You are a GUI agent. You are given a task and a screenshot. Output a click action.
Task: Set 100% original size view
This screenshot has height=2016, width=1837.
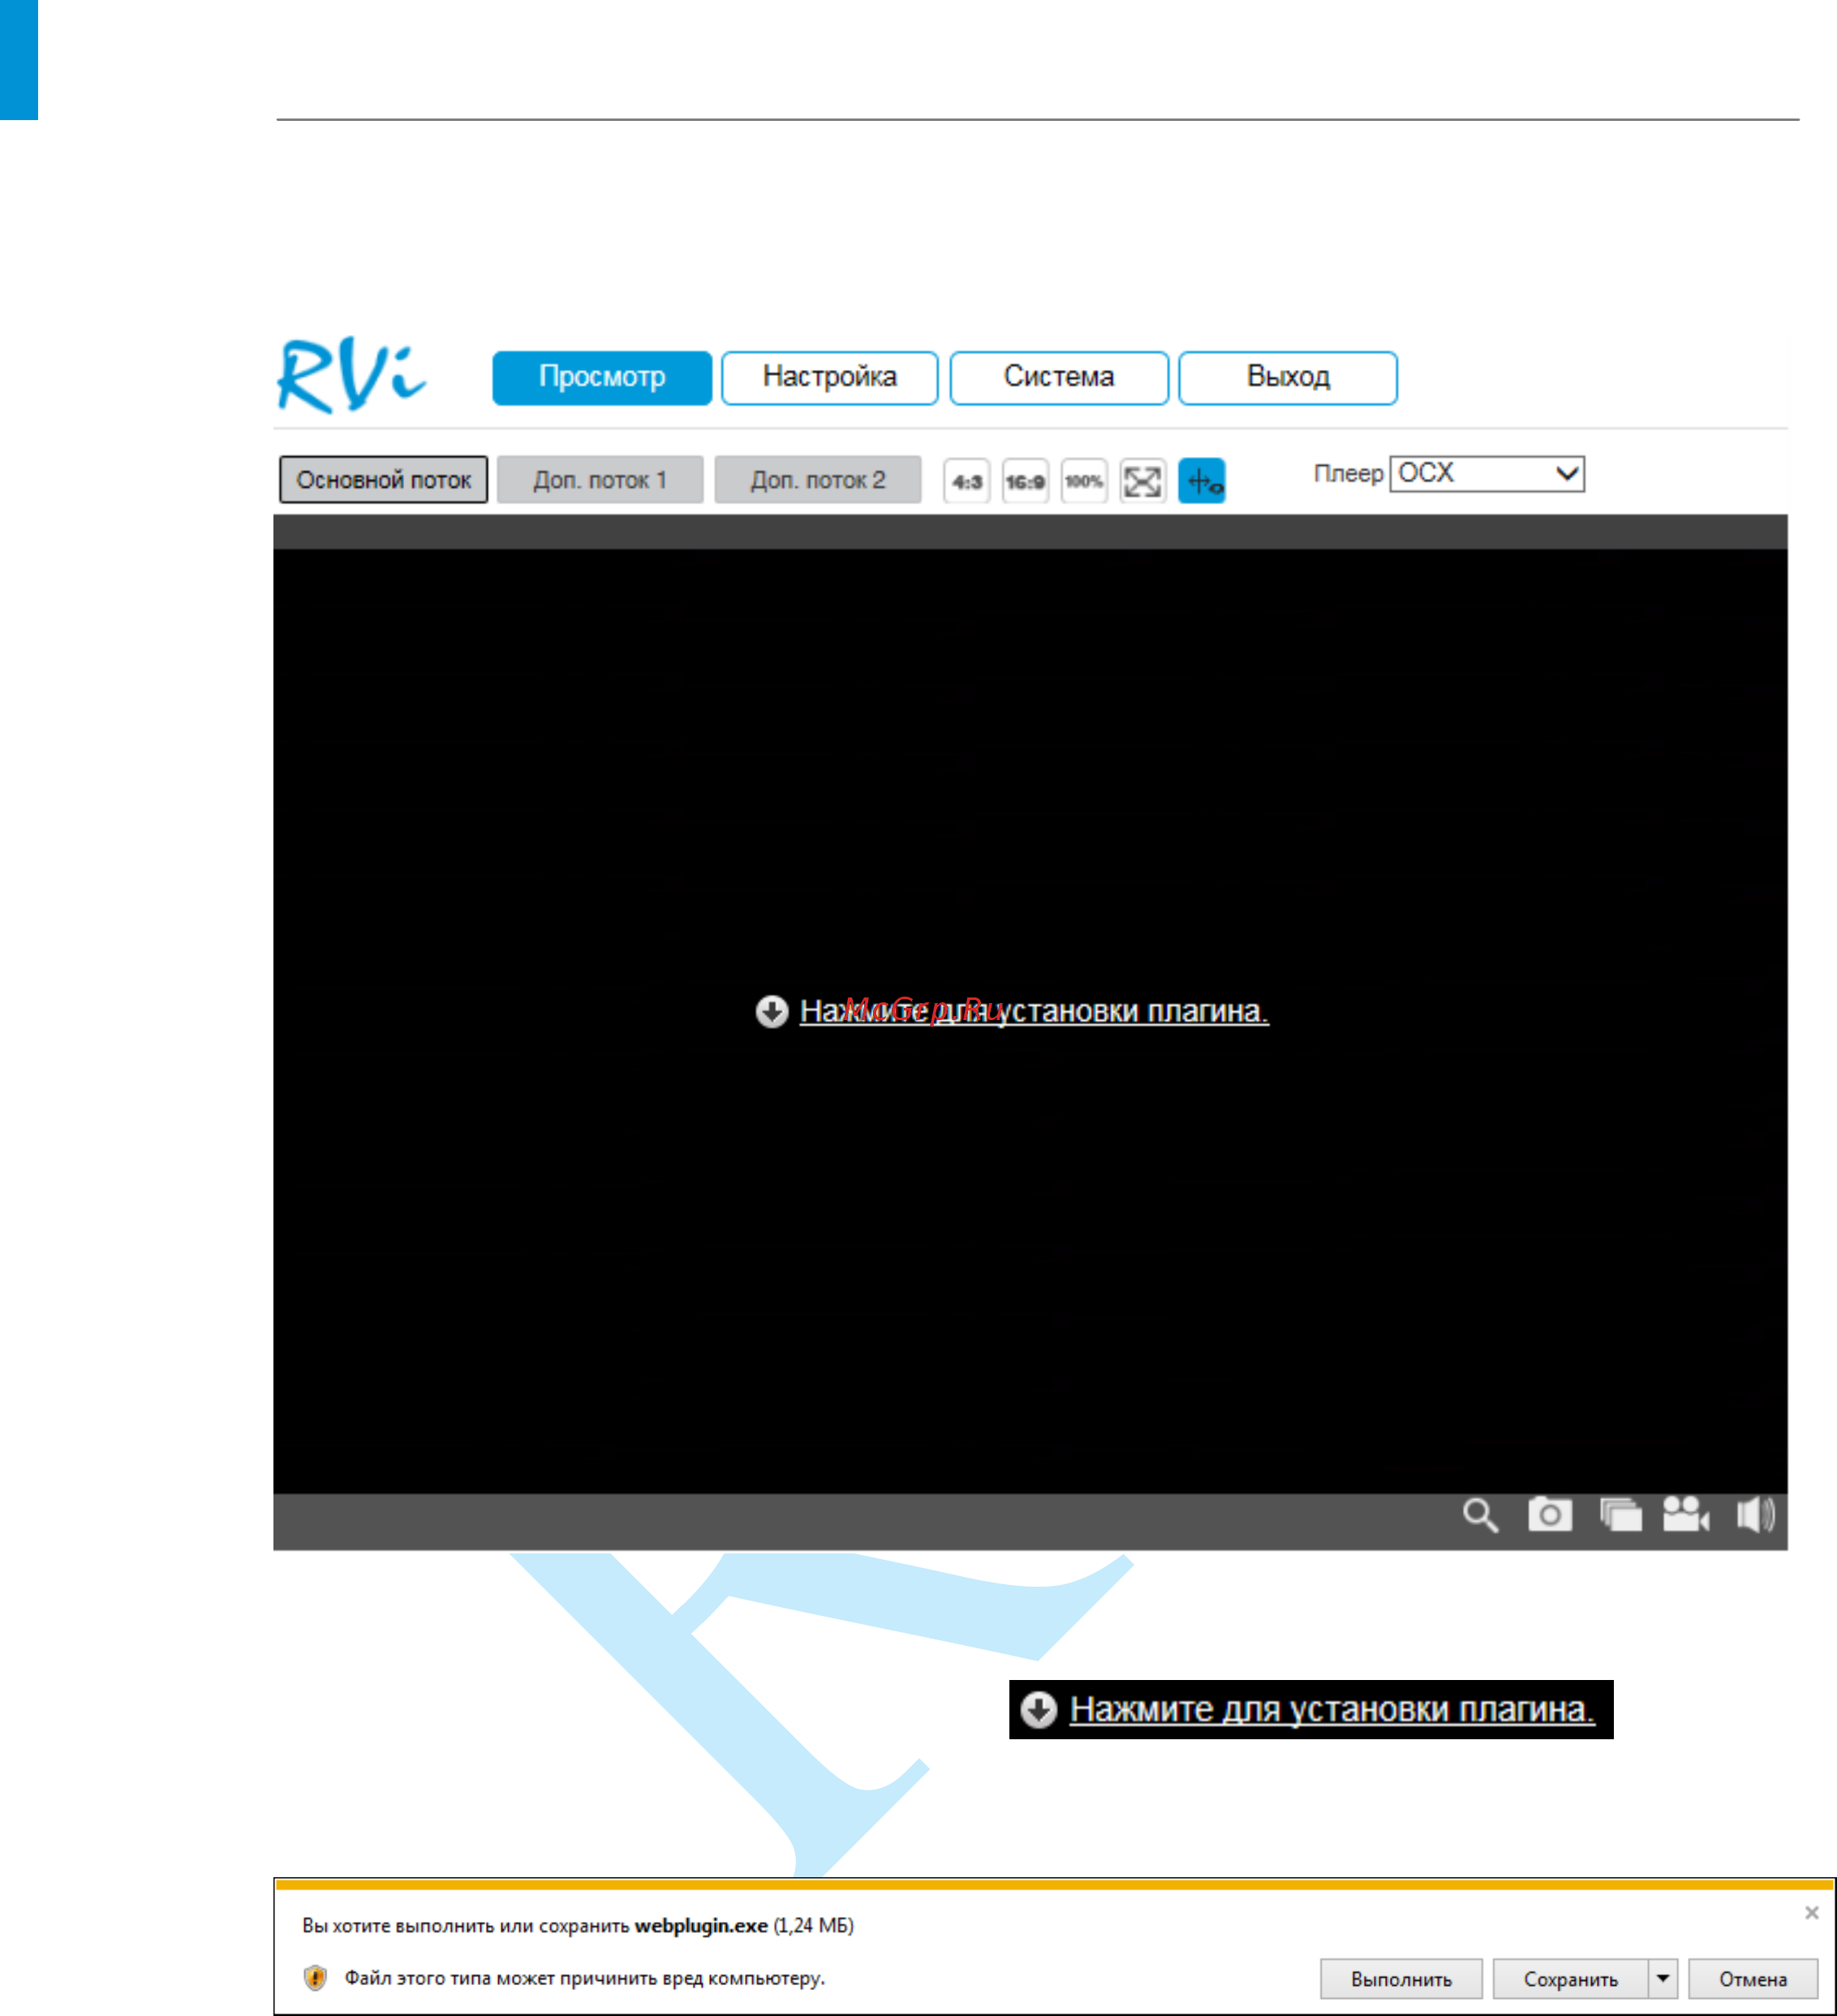1084,481
